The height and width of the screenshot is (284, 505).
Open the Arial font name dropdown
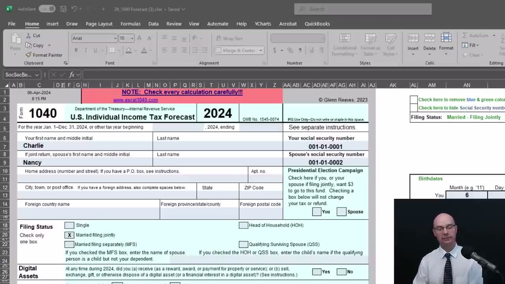pyautogui.click(x=115, y=38)
